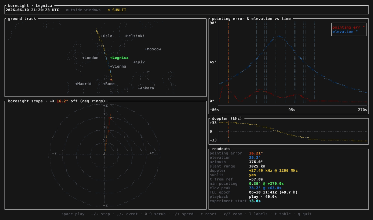Click the orange satellite marker near Rome
This screenshot has height=220, width=373.
111,80
